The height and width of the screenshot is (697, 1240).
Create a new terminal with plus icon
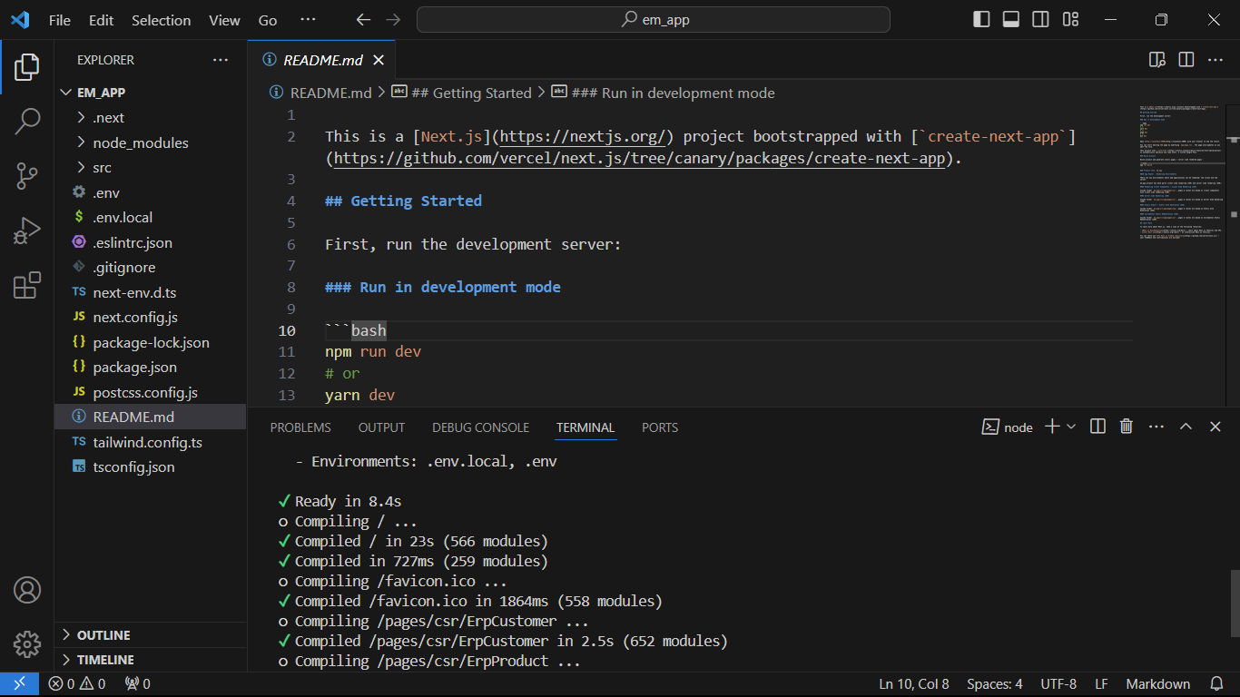pyautogui.click(x=1052, y=427)
